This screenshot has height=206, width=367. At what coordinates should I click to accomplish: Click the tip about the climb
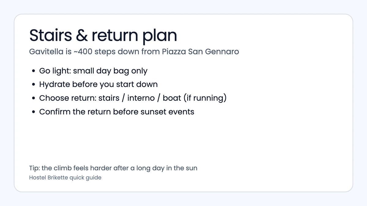[x=113, y=168]
